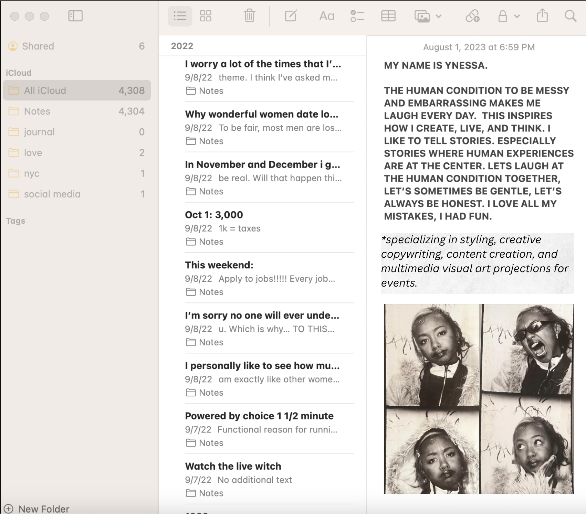Toggle the sidebar visibility button
The height and width of the screenshot is (514, 586).
[75, 16]
